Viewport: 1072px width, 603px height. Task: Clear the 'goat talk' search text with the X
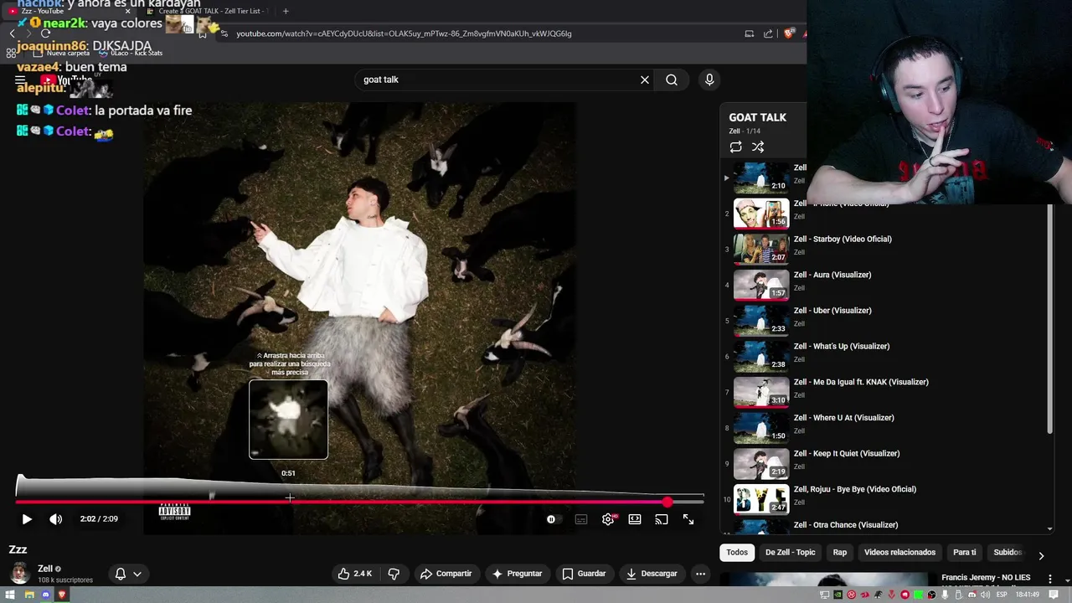tap(645, 80)
